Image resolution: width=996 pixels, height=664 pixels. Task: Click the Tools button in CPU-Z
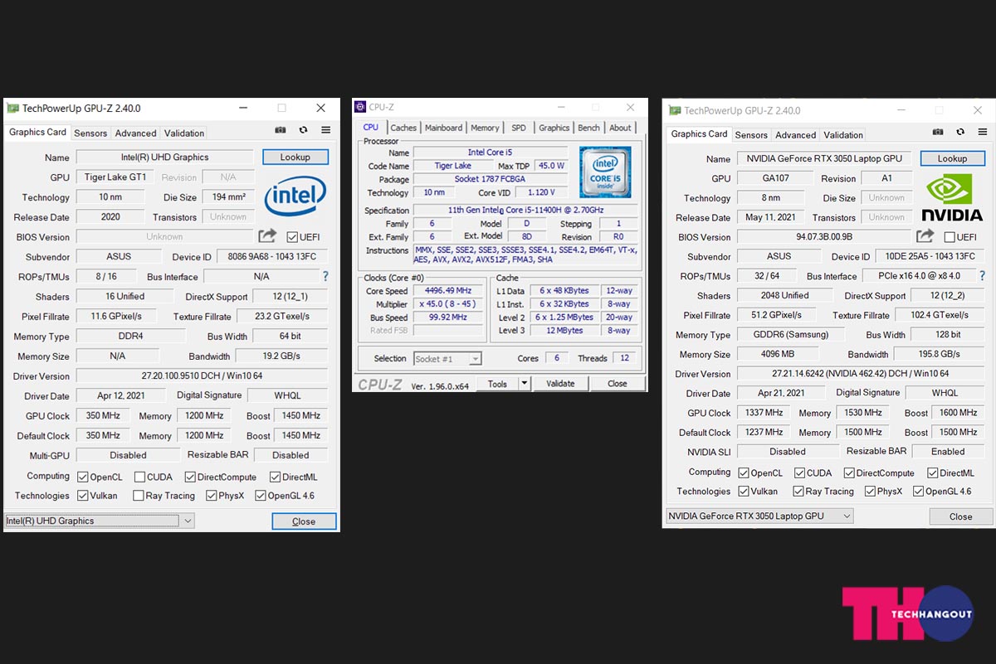(x=498, y=383)
